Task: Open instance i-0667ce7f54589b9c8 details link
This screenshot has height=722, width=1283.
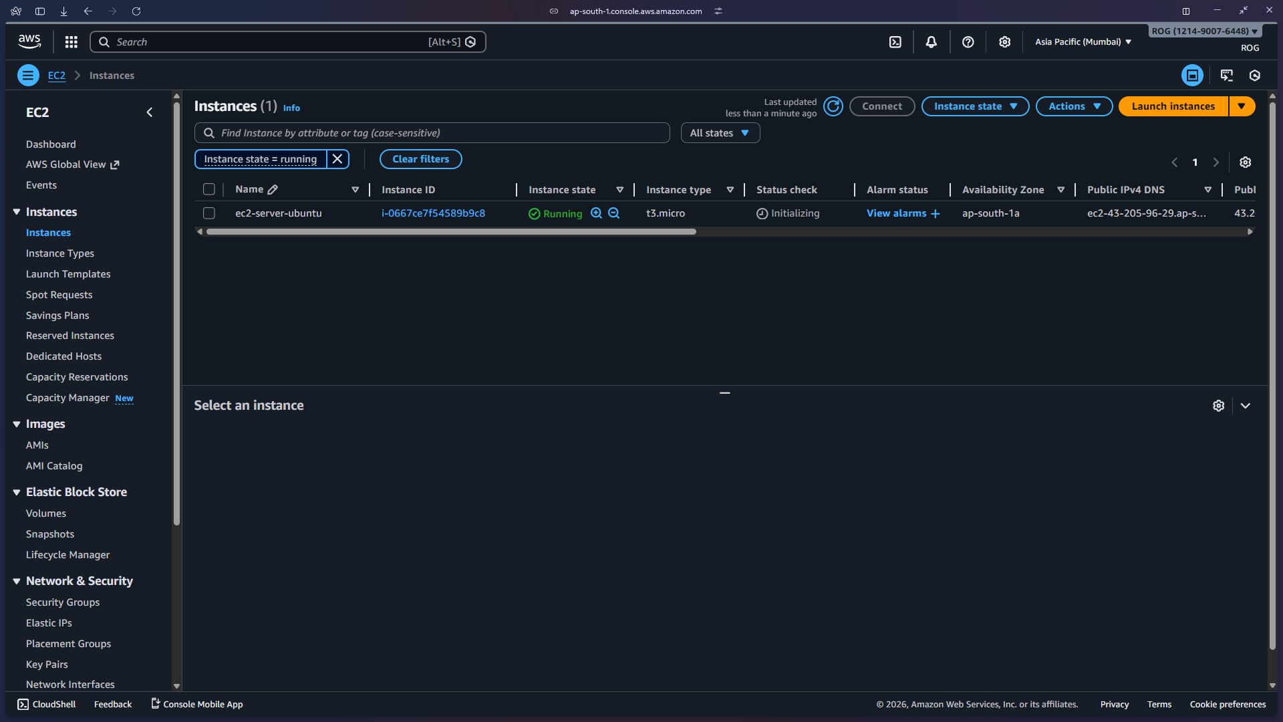Action: [433, 213]
